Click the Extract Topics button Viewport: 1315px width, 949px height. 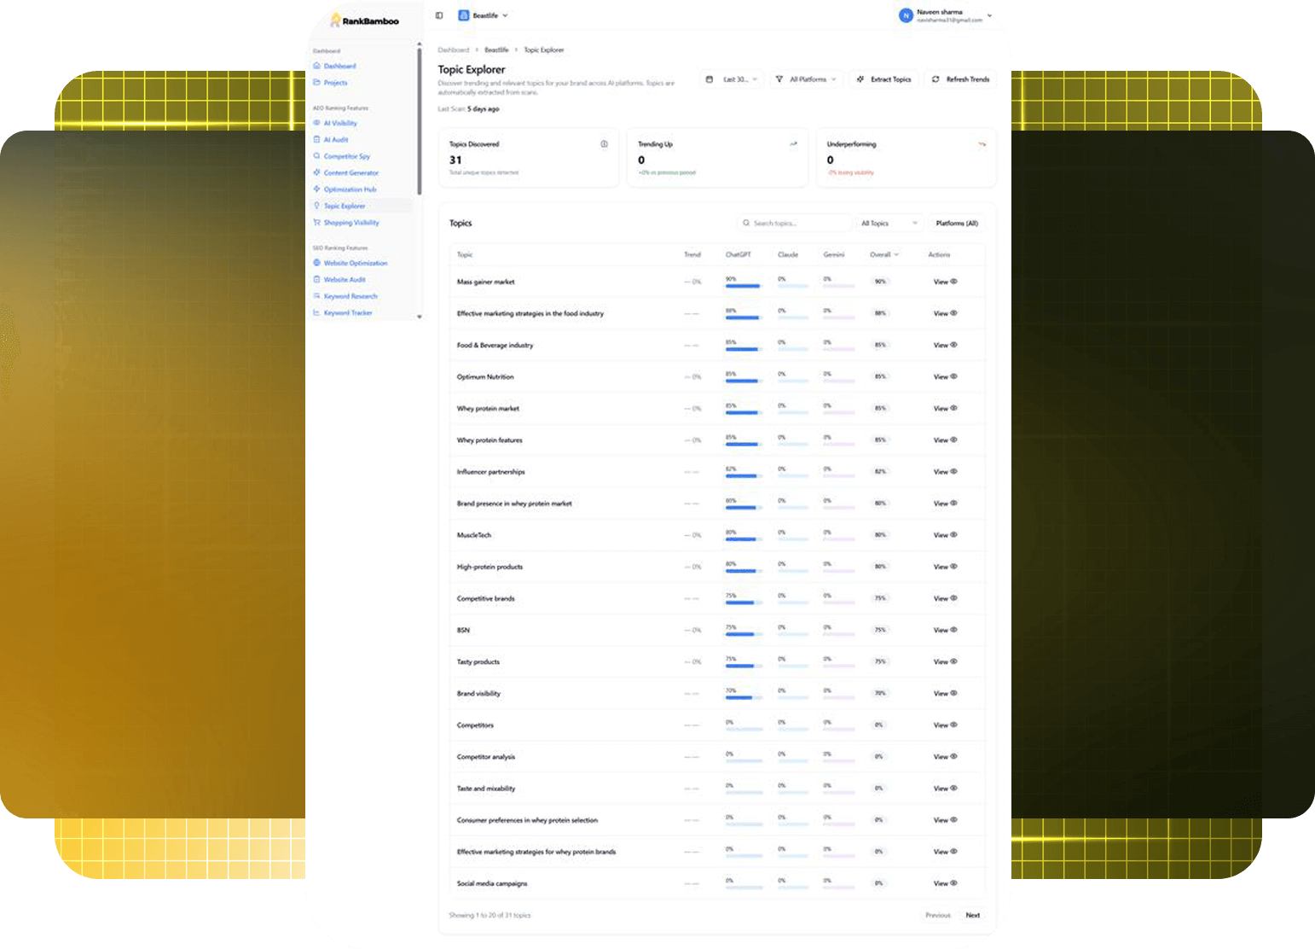coord(883,79)
